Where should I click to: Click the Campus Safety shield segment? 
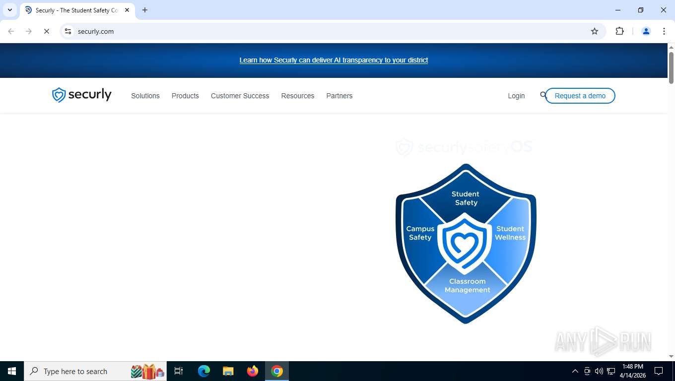(421, 233)
